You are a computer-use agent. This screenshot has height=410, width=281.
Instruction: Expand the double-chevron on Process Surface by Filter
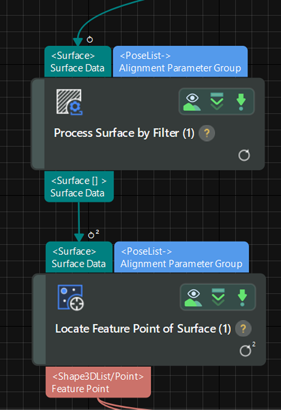[217, 102]
